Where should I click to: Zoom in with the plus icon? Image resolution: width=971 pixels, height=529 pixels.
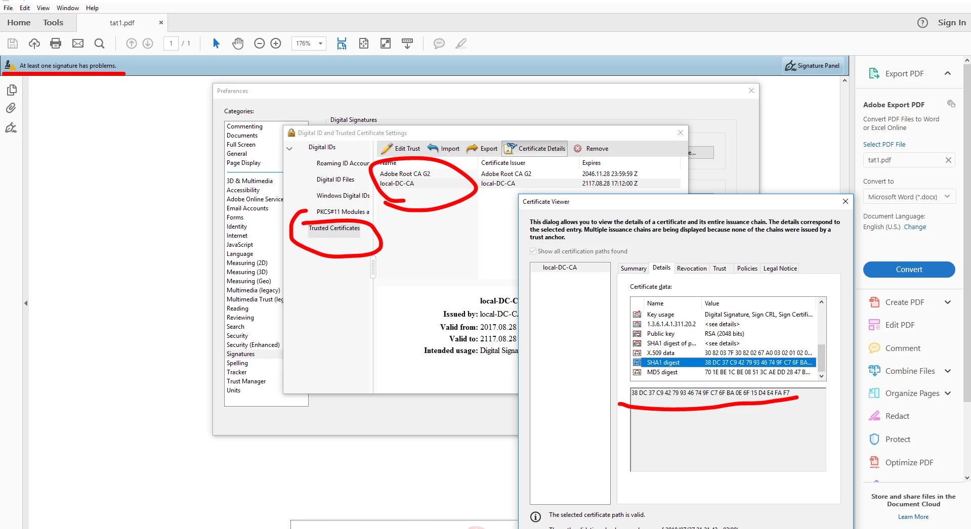276,43
